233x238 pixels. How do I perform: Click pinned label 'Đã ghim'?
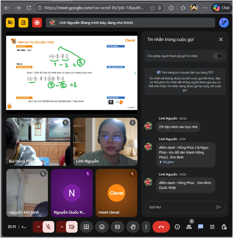pyautogui.click(x=166, y=162)
